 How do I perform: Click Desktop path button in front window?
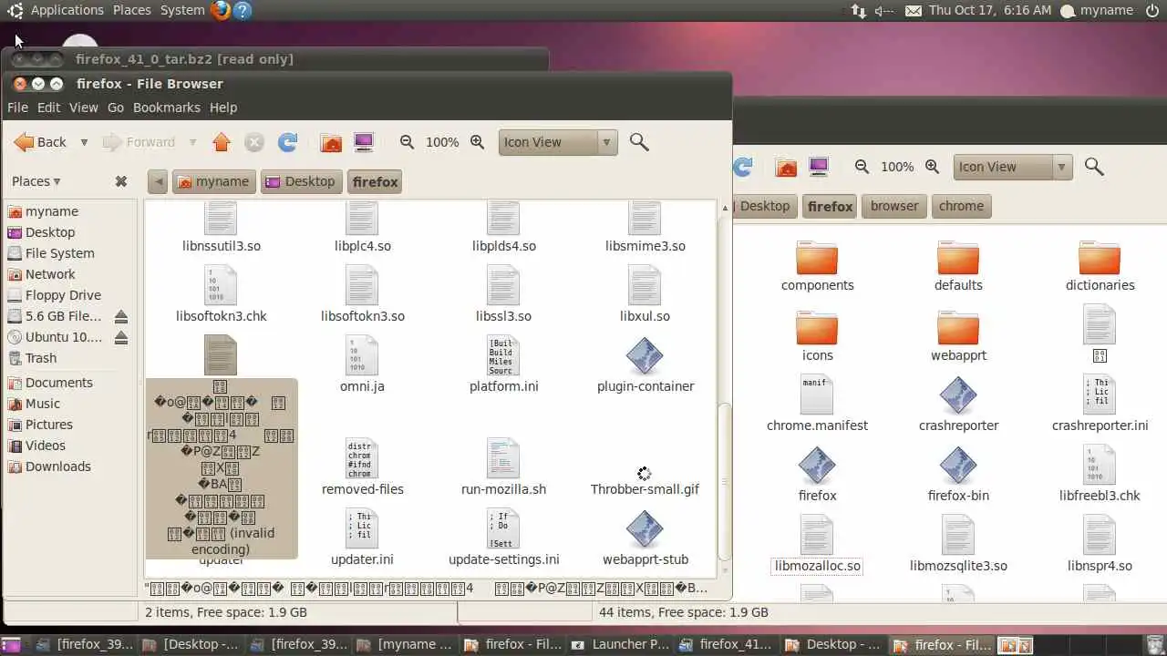point(300,181)
